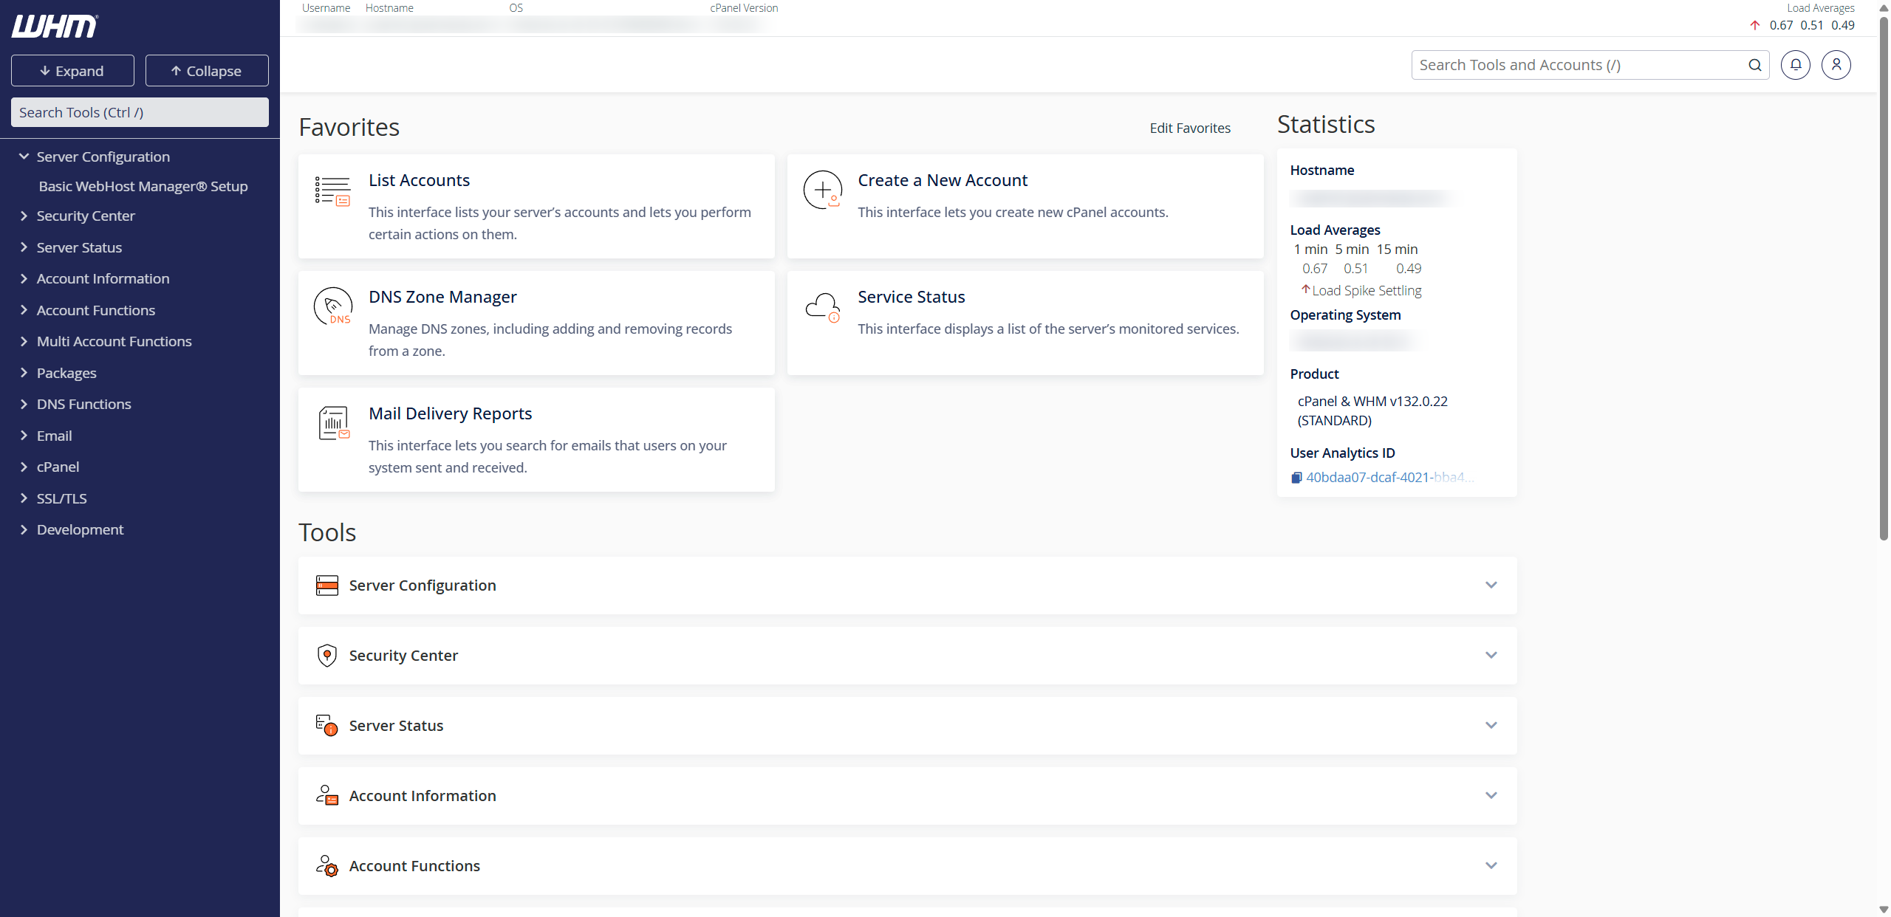This screenshot has height=917, width=1891.
Task: Click the notifications bell icon
Action: 1795,65
